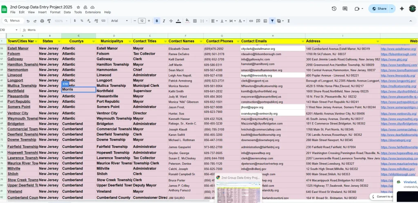Select the paint format tool
This screenshot has height=203, width=418.
tap(49, 21)
